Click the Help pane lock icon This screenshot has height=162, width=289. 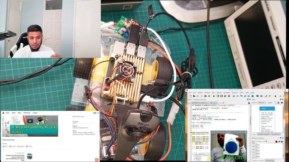coord(279,103)
